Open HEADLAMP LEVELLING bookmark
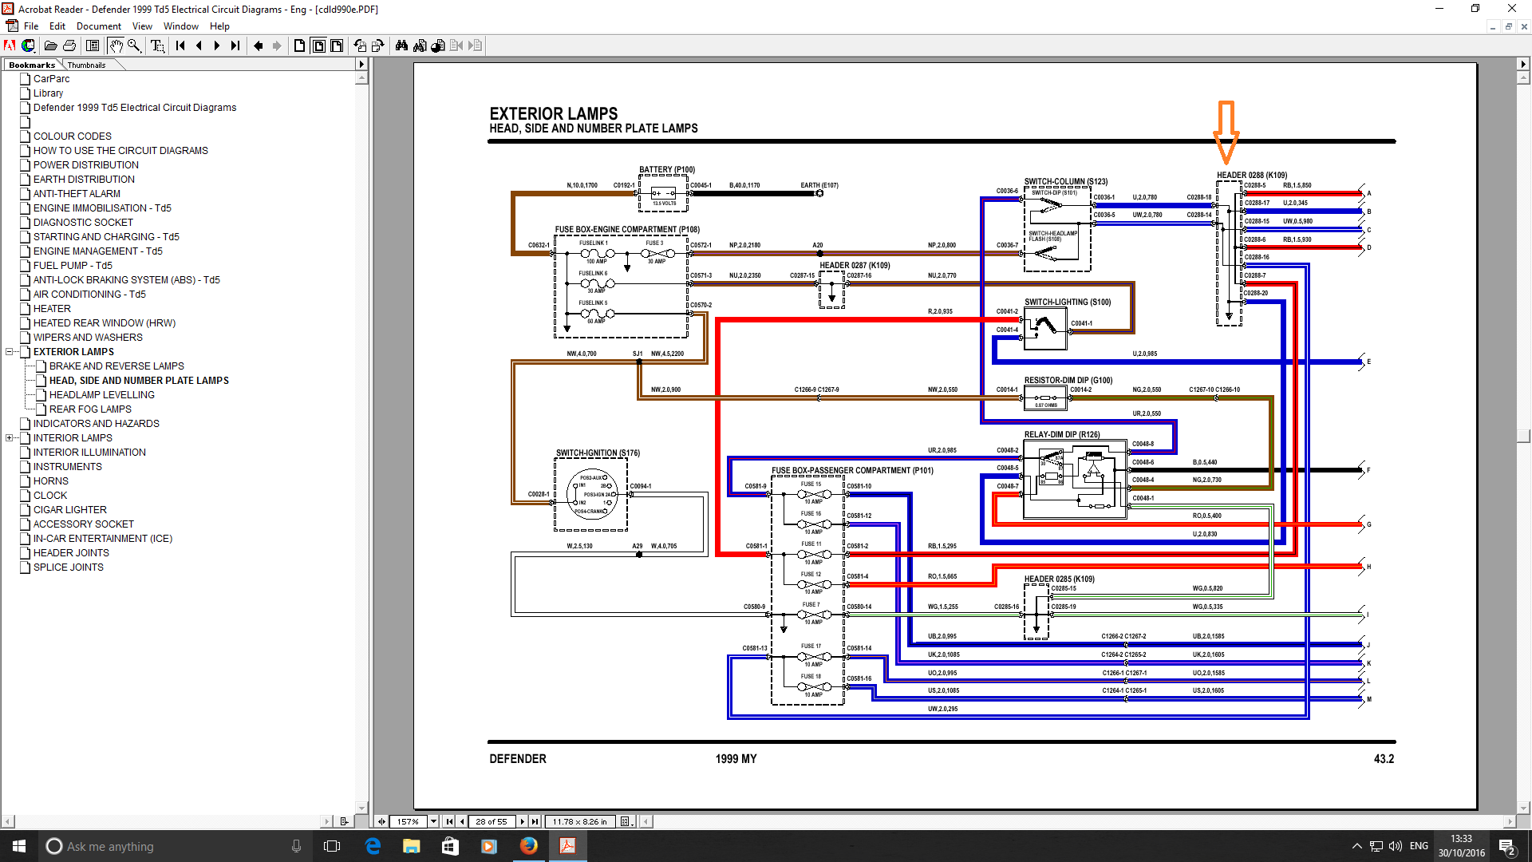 click(x=102, y=395)
